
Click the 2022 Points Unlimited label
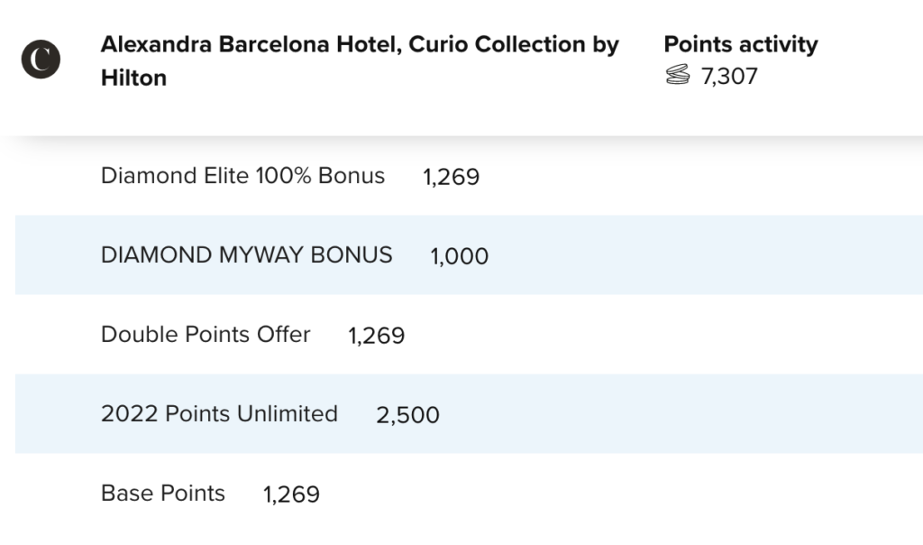tap(219, 413)
